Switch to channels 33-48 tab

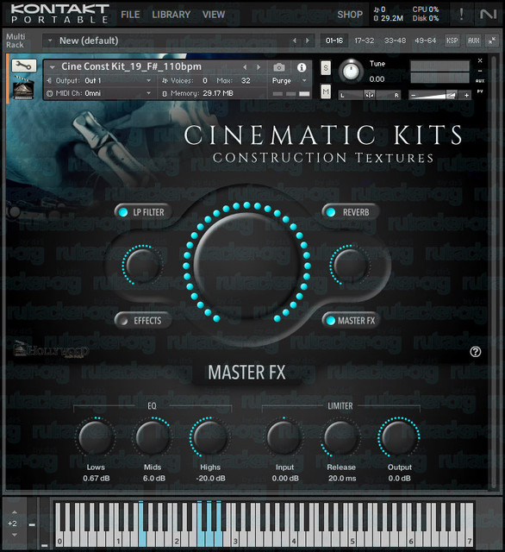pos(395,41)
